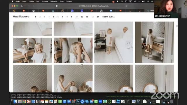Go to scene 1 in gallery
The height and width of the screenshot is (105, 187).
[x=36, y=17]
